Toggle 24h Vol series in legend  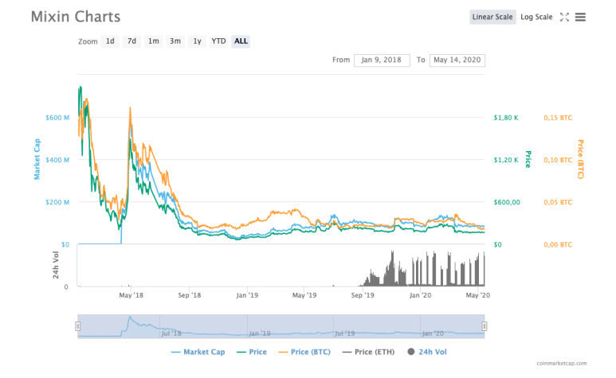coord(427,352)
